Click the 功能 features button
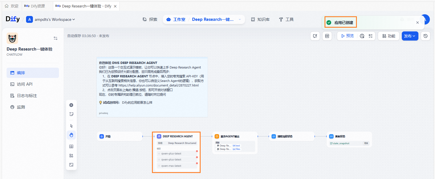435x179 pixels. tap(389, 36)
